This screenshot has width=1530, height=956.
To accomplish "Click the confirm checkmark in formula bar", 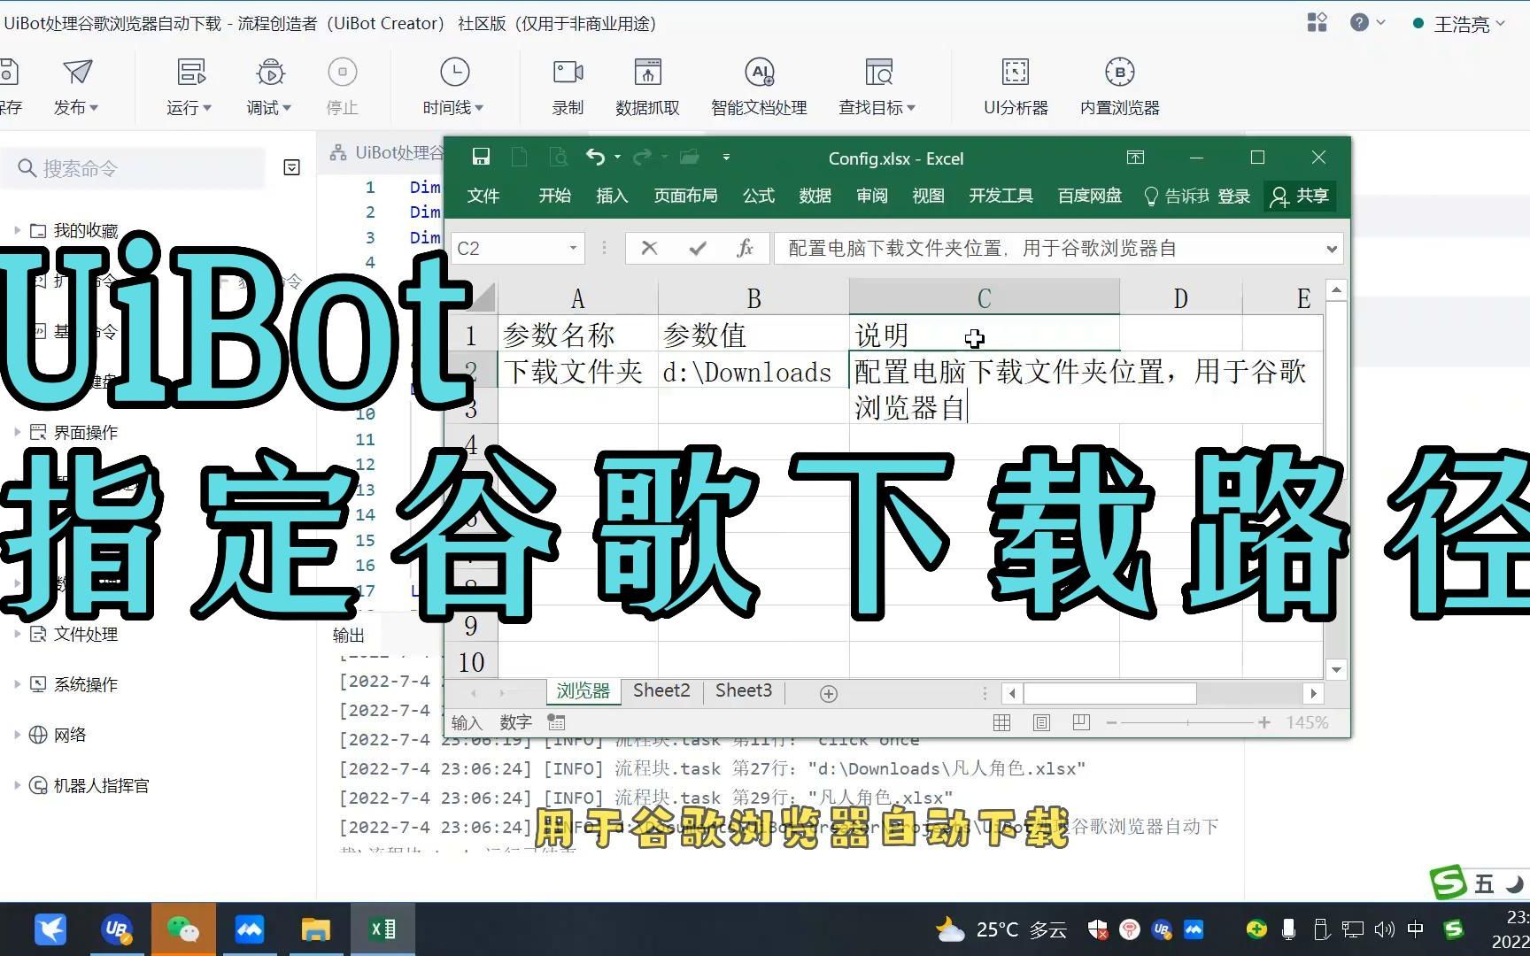I will 698,249.
